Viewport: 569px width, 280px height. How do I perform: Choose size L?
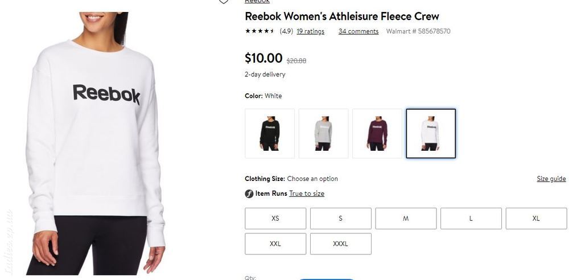click(x=471, y=219)
